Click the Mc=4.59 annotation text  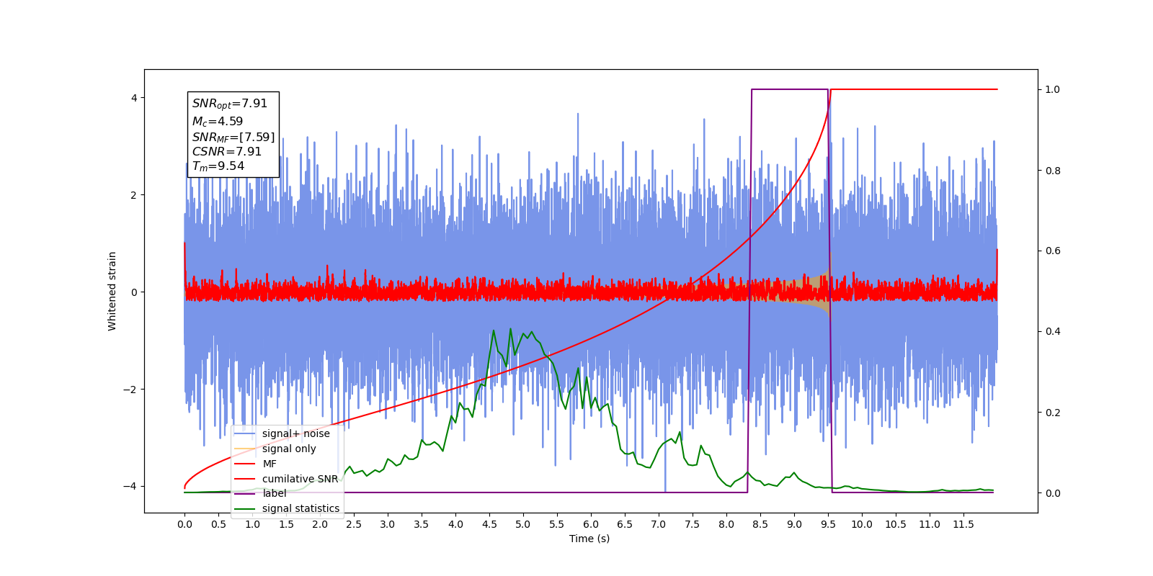(218, 122)
